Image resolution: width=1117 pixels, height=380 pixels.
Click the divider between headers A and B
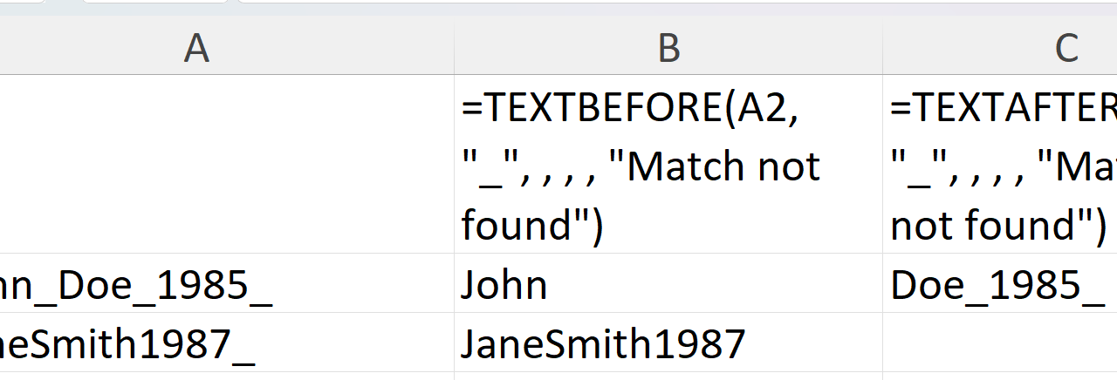click(454, 49)
